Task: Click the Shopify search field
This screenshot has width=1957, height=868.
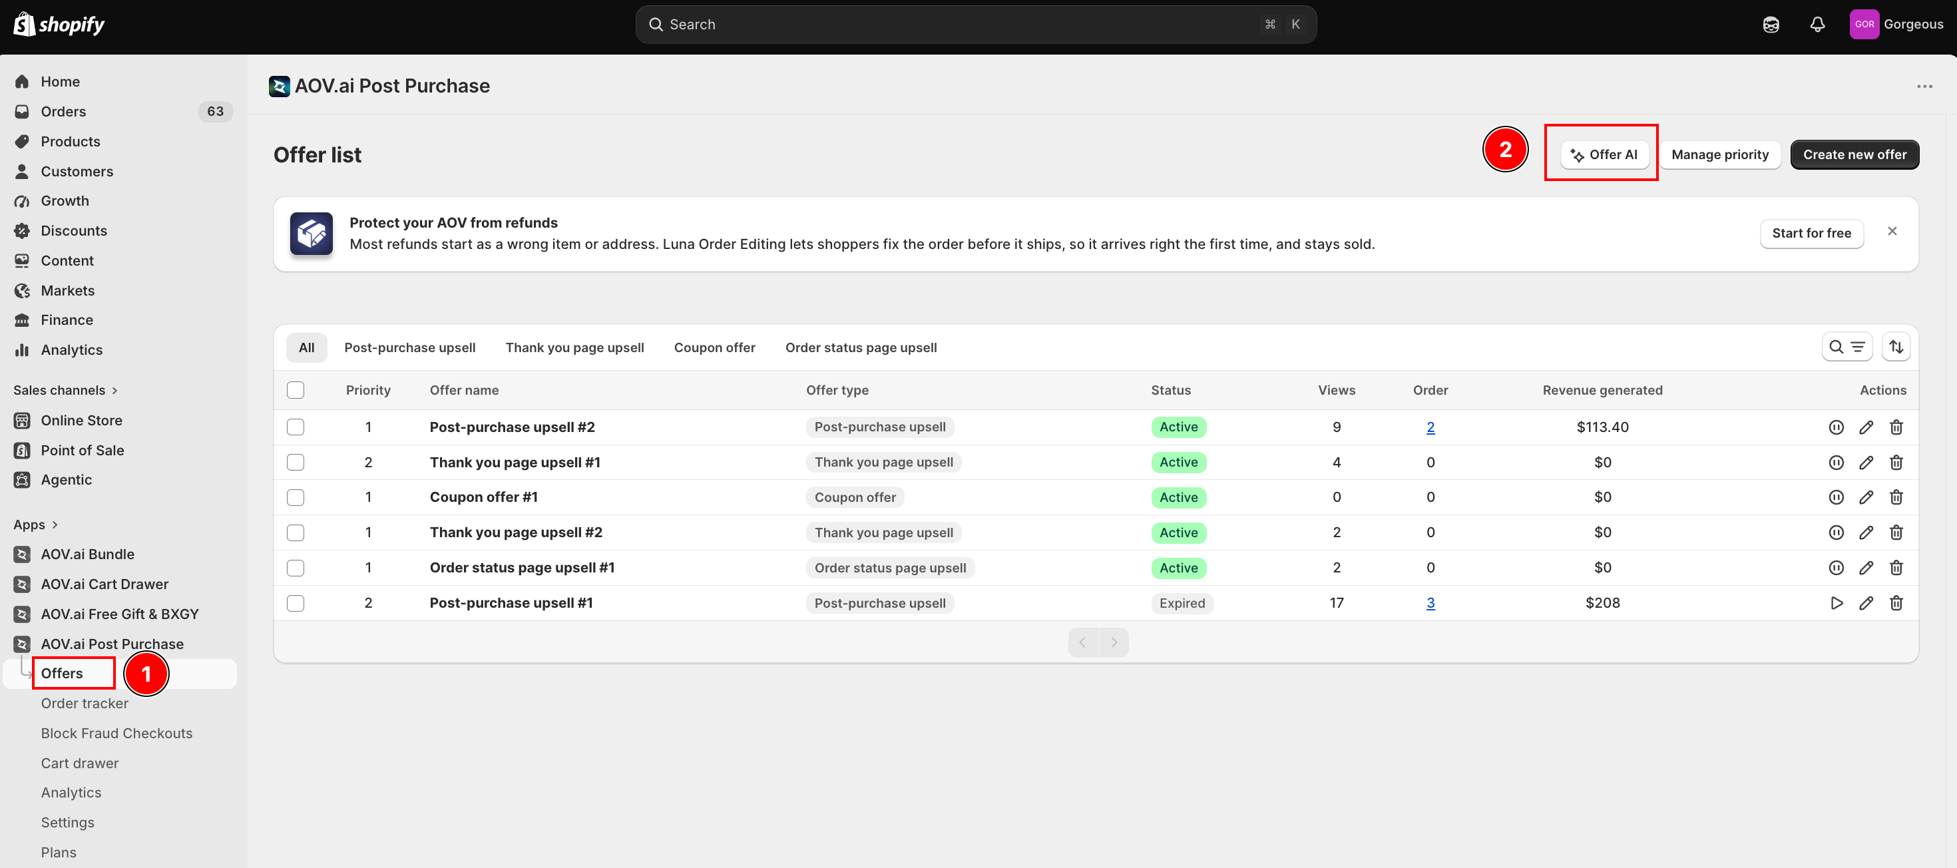Action: [x=975, y=25]
